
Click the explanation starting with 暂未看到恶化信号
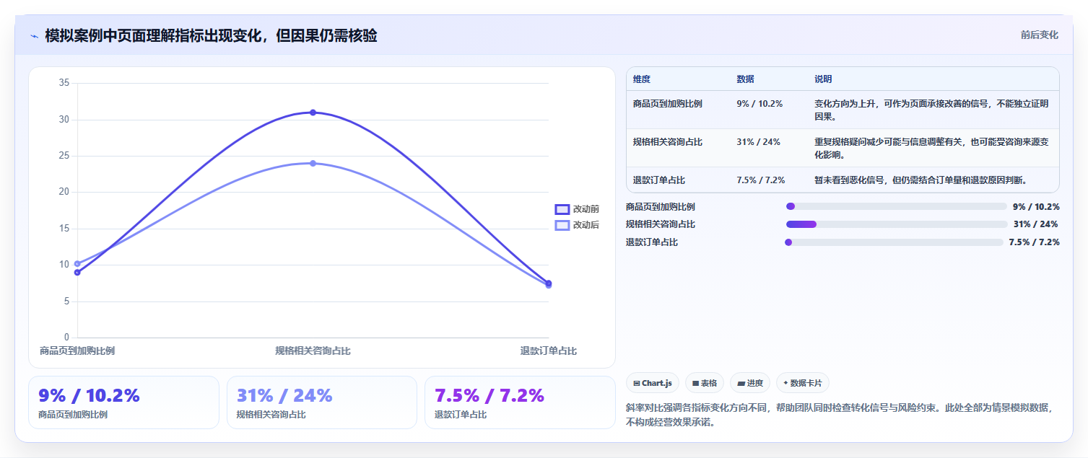921,180
